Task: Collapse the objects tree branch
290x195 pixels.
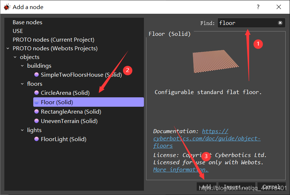Action: [x=15, y=57]
